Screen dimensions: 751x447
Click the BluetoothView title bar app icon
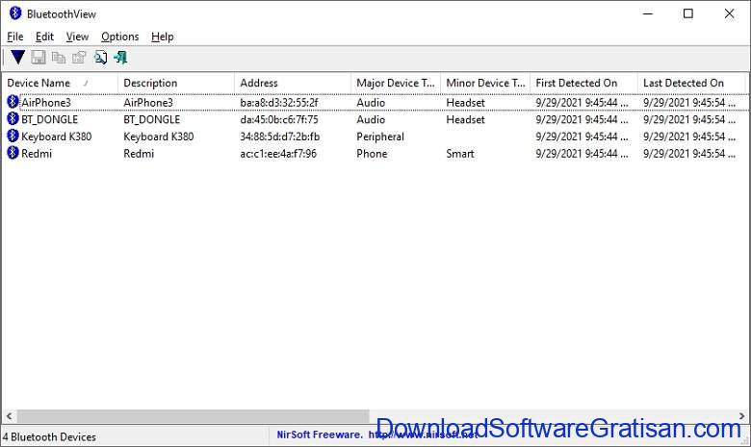[x=15, y=13]
